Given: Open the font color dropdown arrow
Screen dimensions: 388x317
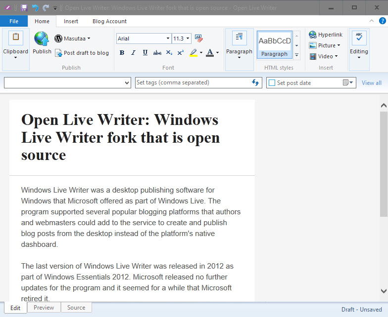Looking at the screenshot, I should tap(218, 52).
